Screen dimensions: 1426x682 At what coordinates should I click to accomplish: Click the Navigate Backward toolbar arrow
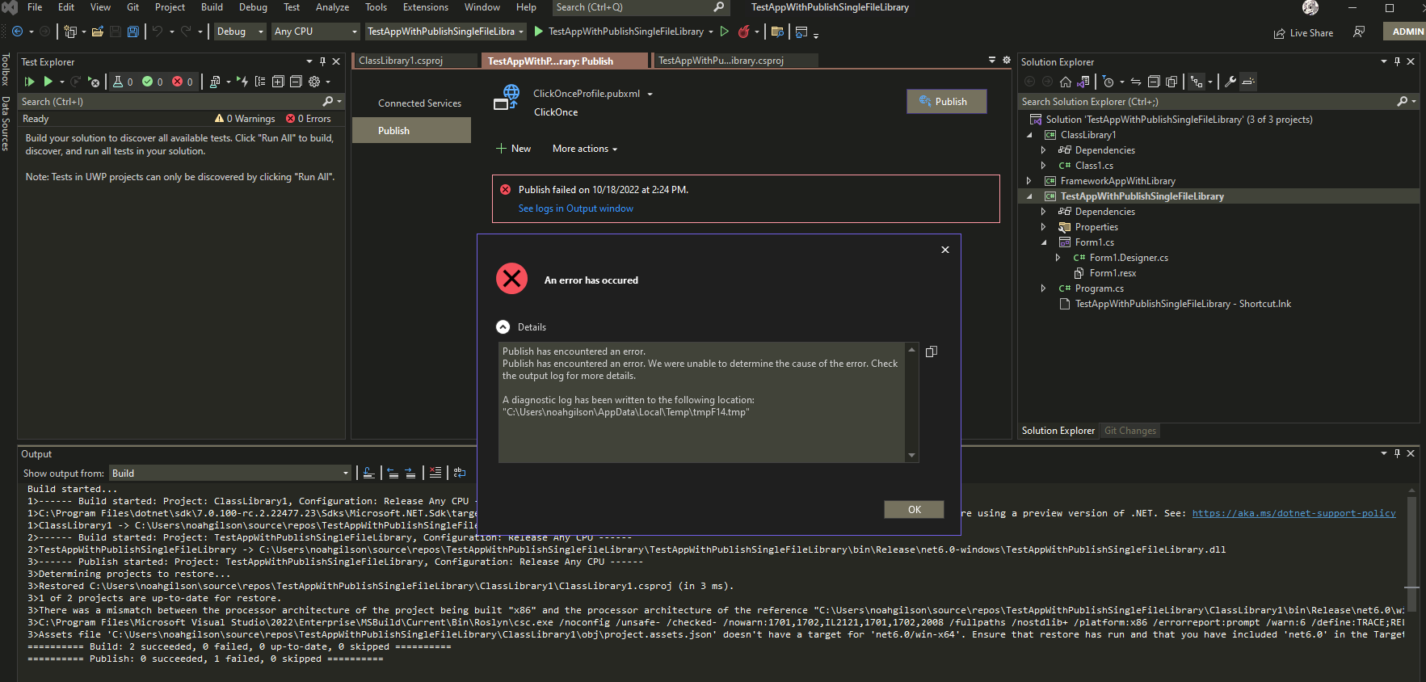tap(17, 32)
